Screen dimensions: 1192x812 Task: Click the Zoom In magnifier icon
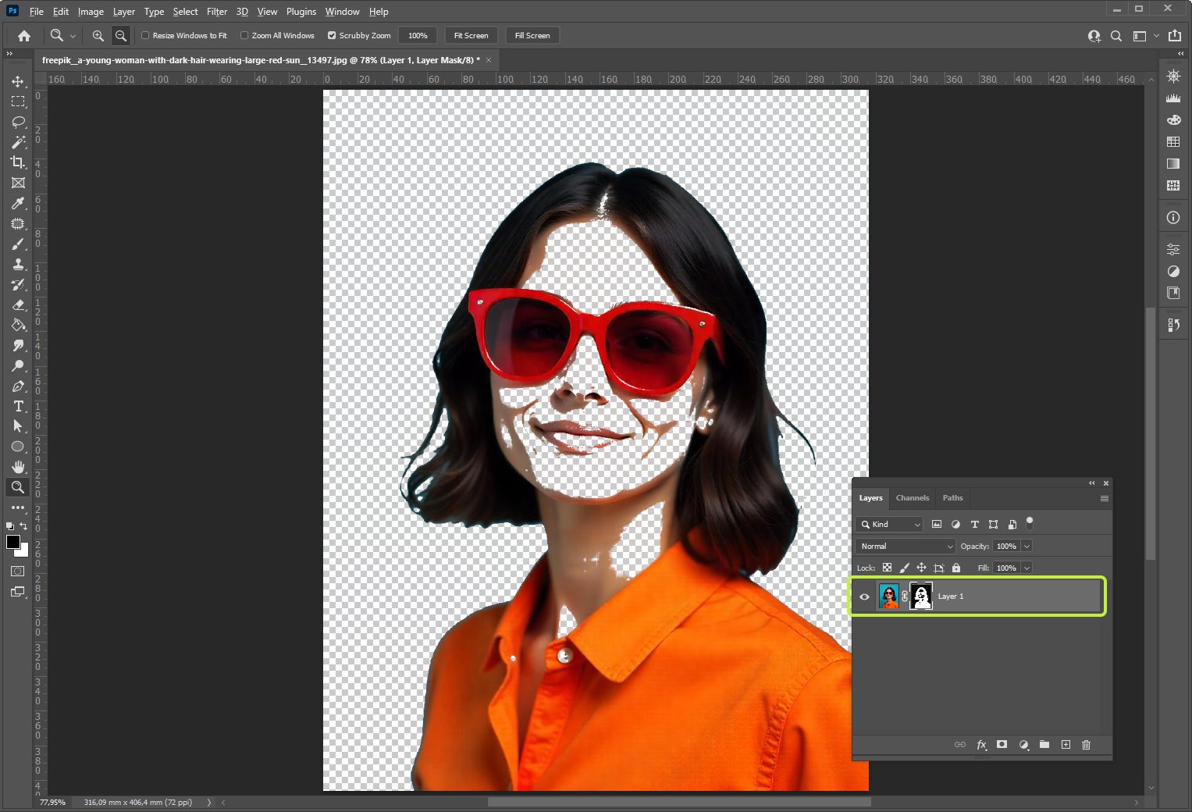[x=98, y=35]
